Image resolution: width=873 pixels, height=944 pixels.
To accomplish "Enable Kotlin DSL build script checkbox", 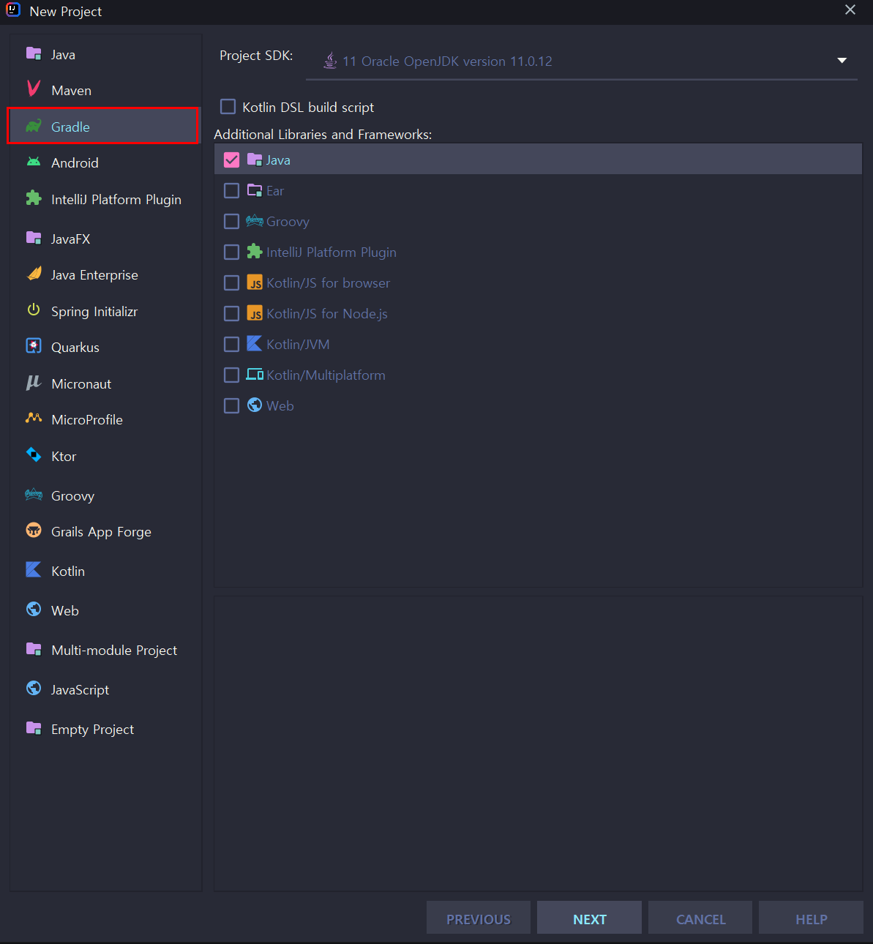I will click(x=228, y=107).
